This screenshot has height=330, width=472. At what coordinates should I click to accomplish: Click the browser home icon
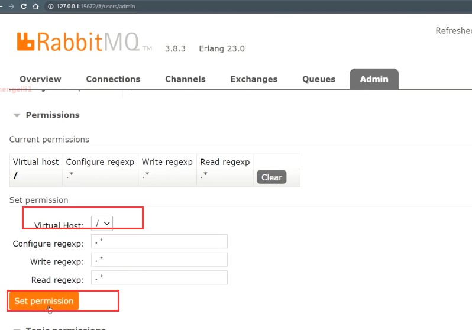(x=36, y=7)
